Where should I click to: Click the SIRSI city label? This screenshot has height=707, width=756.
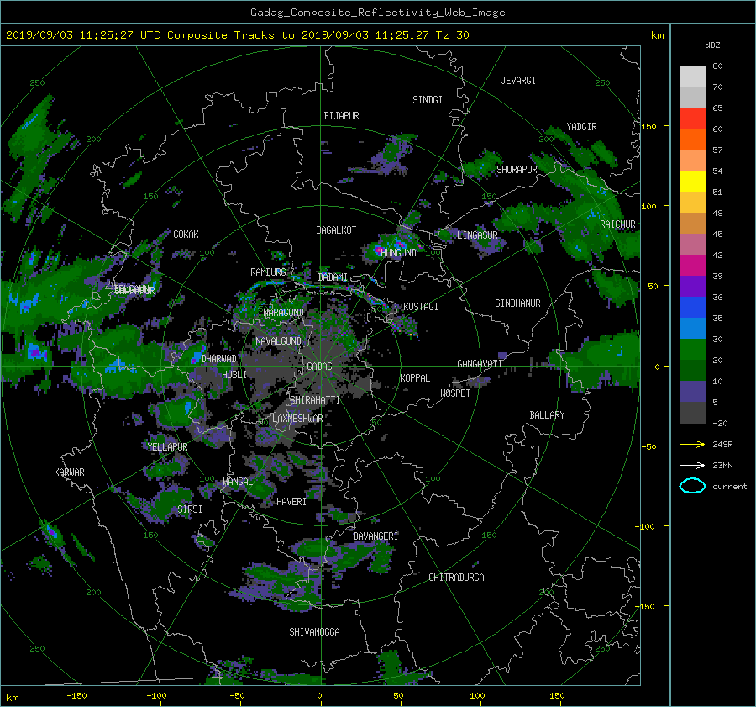click(x=190, y=509)
